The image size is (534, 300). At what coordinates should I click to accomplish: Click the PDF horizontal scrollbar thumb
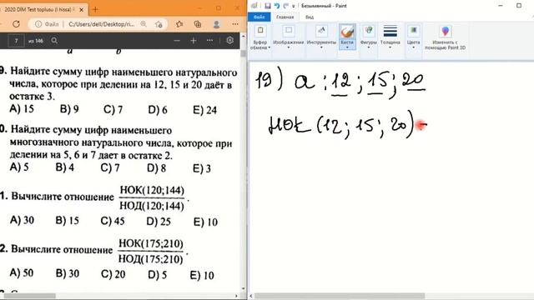click(30, 296)
